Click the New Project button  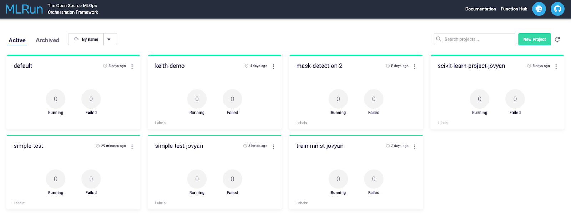click(534, 39)
